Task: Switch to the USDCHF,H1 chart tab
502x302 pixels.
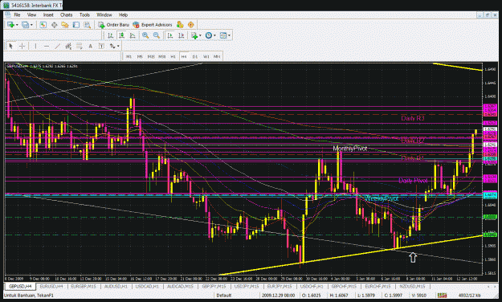Action: click(312, 286)
